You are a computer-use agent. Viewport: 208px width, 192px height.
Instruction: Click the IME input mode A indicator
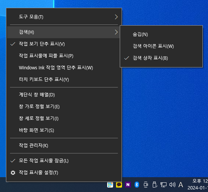click(x=181, y=185)
